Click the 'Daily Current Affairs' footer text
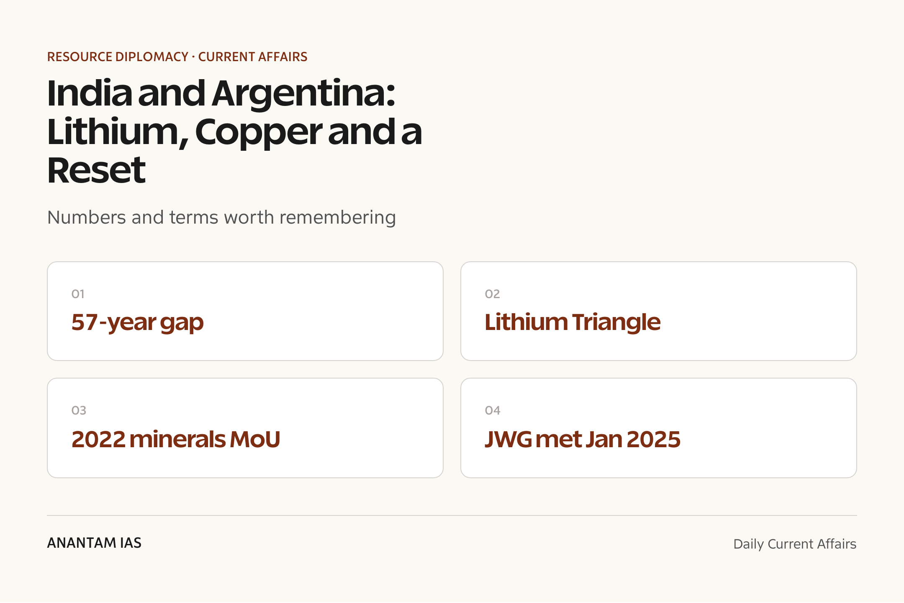 (x=795, y=544)
